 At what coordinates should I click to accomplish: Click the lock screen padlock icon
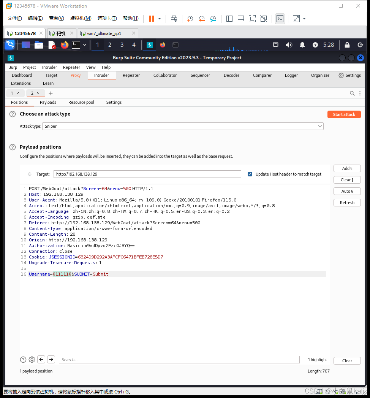347,45
